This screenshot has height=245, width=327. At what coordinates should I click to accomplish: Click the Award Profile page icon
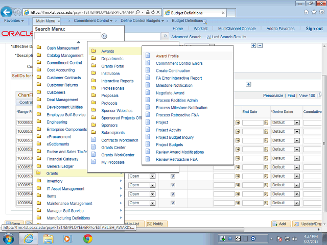(147, 56)
